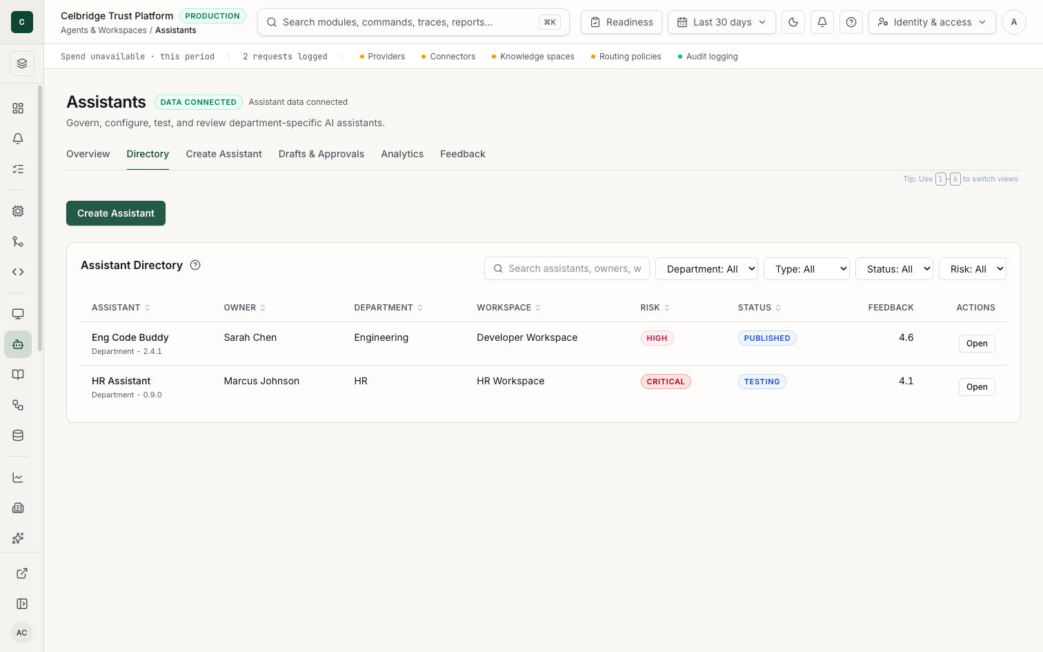The image size is (1043, 652).
Task: Select the active robot assistants icon
Action: coord(18,344)
